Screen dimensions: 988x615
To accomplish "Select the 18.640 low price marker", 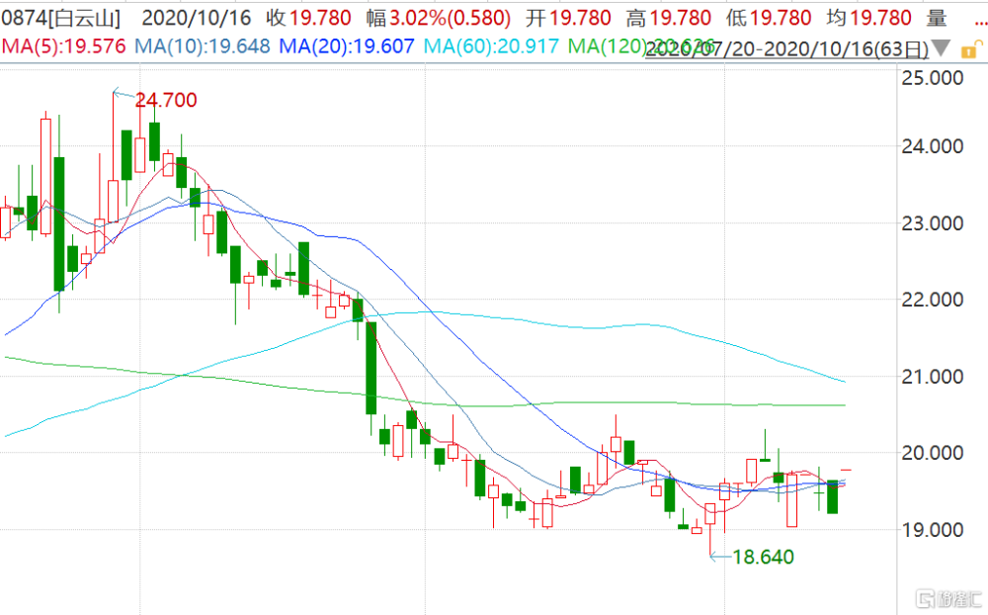I will click(x=763, y=557).
